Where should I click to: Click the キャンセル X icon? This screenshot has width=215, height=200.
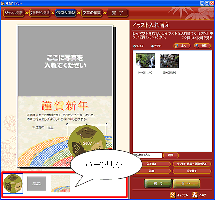pos(172,195)
